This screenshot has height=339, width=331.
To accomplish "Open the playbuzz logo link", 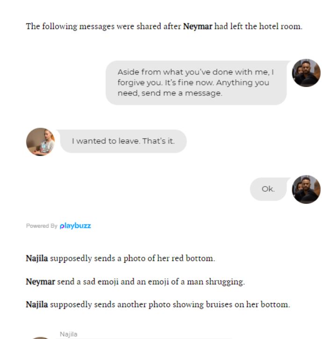I will click(75, 226).
